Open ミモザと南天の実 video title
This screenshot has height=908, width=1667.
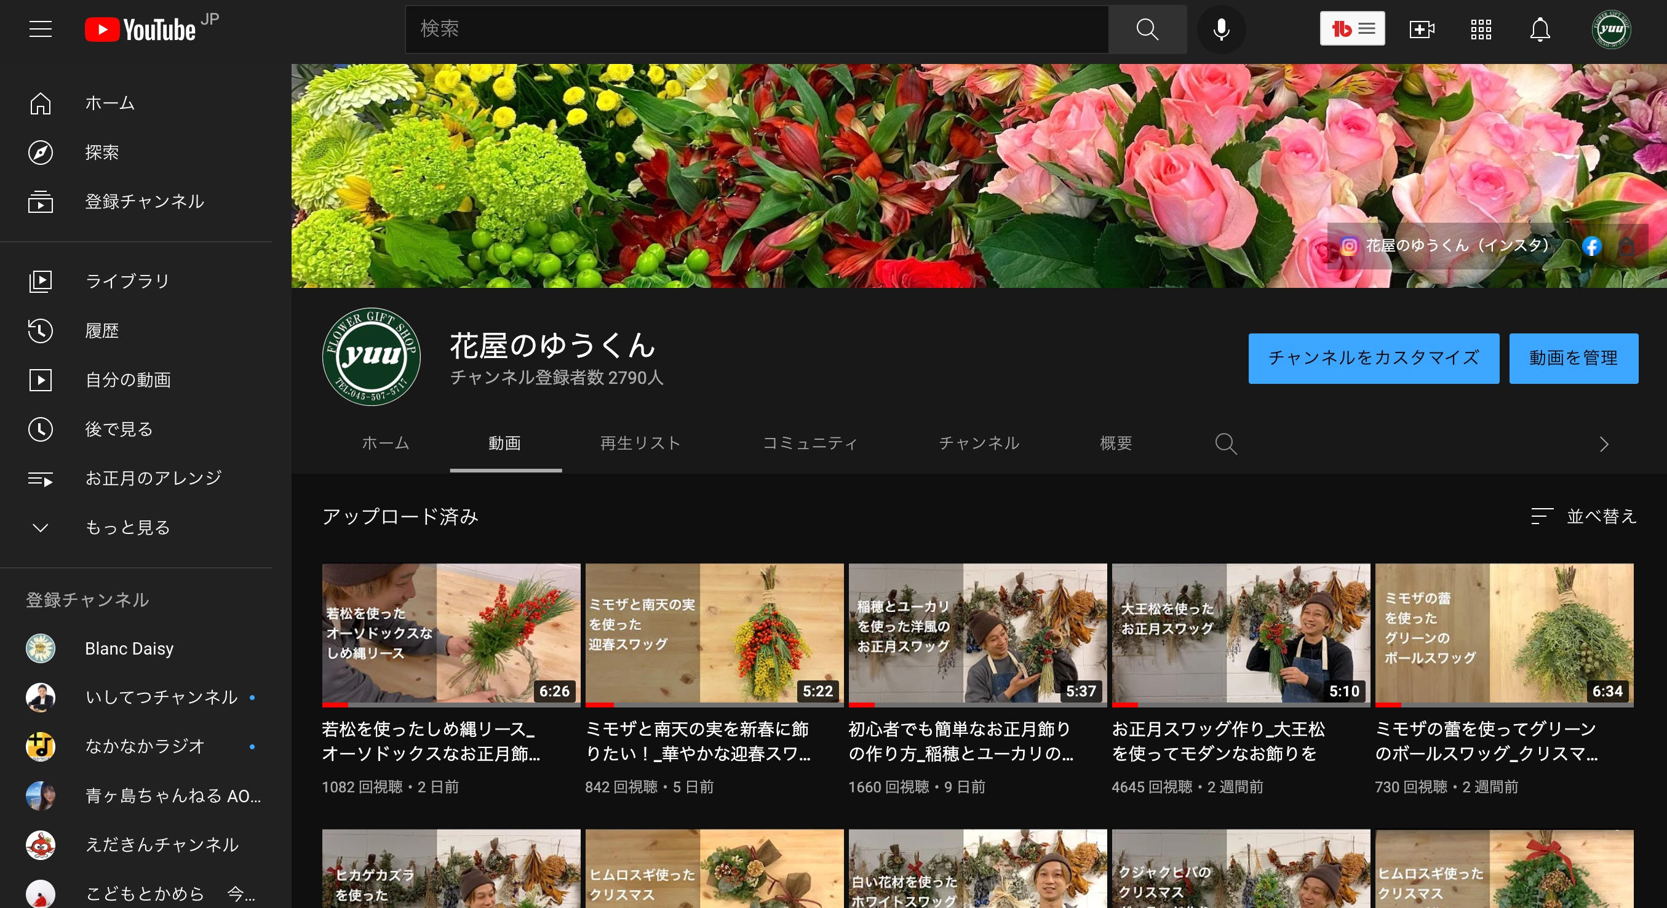(x=698, y=742)
